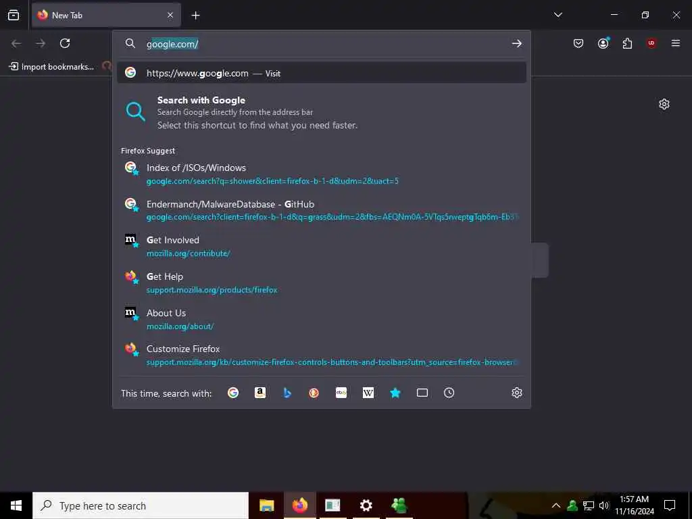Open the Firefox View tab icon

[x=14, y=16]
